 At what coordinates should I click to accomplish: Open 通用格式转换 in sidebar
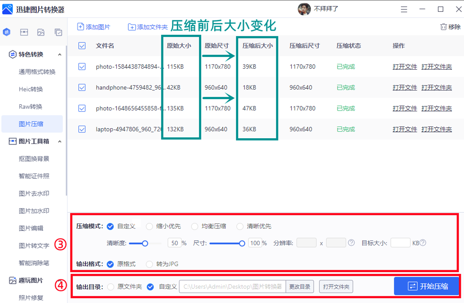tap(37, 72)
